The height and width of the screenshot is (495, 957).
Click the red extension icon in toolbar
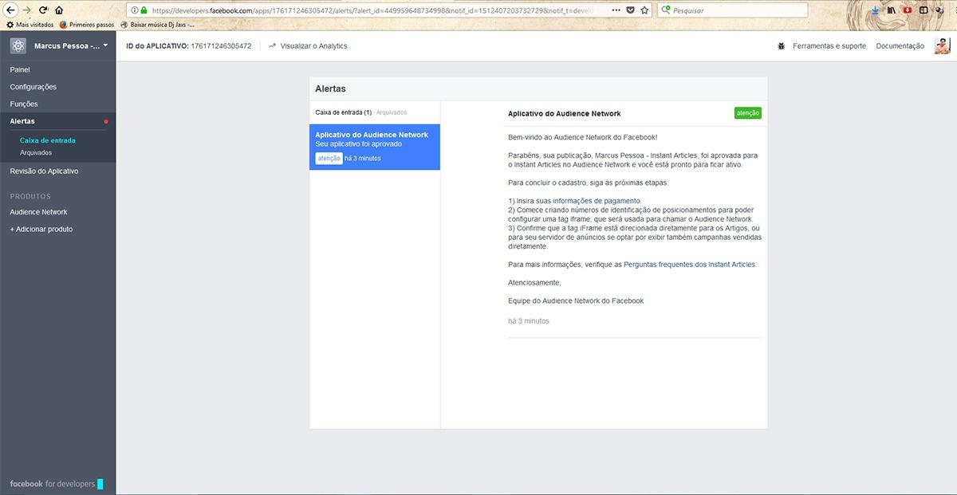click(907, 10)
